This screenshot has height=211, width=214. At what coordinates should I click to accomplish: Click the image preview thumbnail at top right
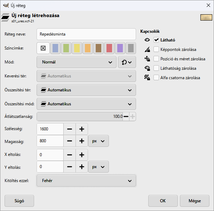pos(206,17)
